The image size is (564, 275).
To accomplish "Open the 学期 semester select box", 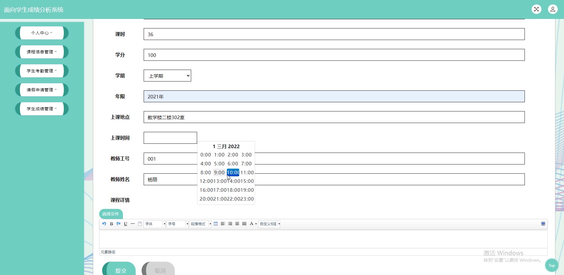I will (167, 76).
